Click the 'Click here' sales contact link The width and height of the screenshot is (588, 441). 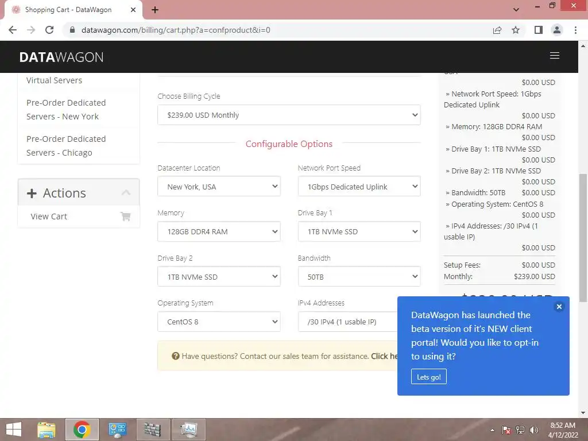point(384,356)
